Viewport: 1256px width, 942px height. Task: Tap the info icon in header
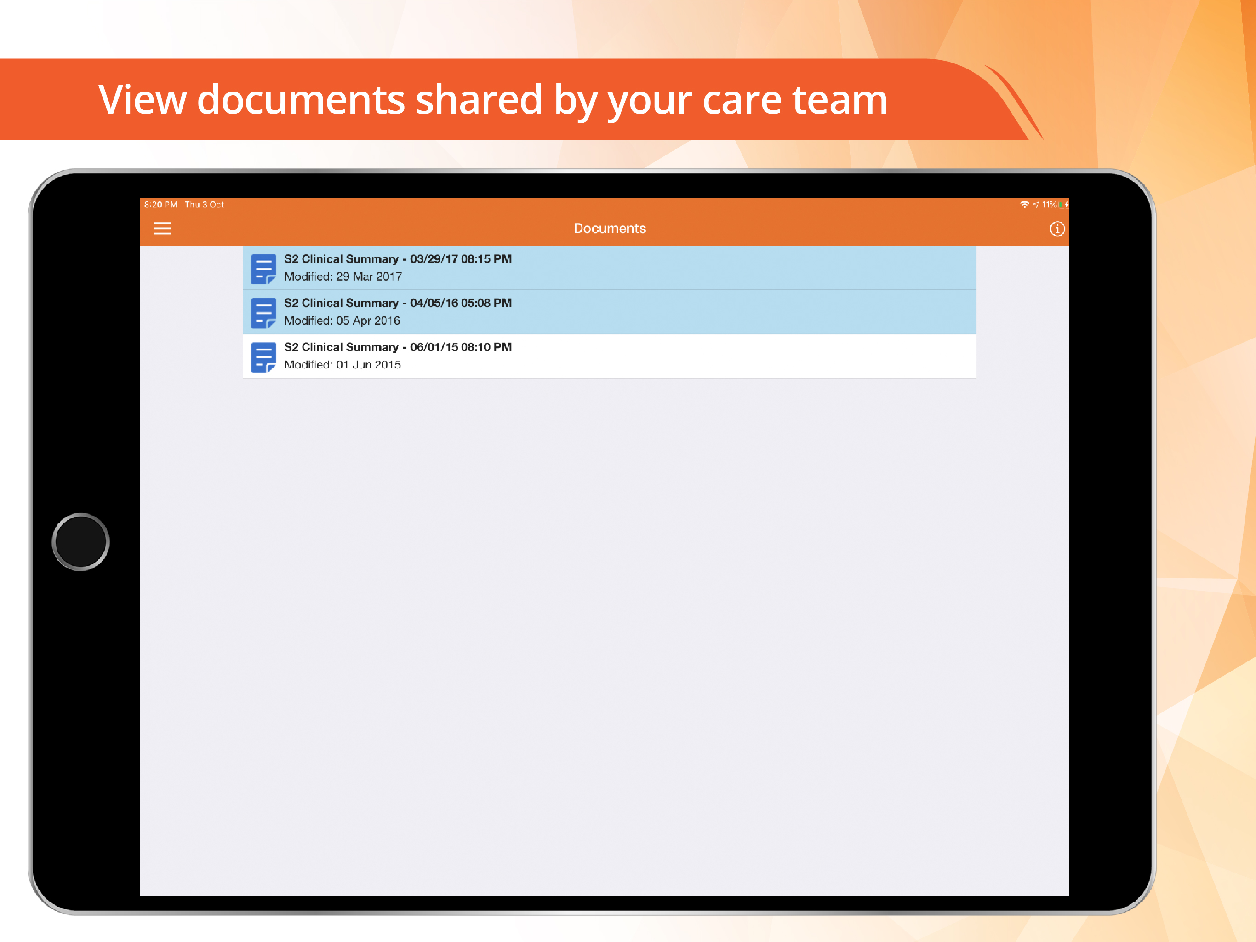coord(1056,229)
